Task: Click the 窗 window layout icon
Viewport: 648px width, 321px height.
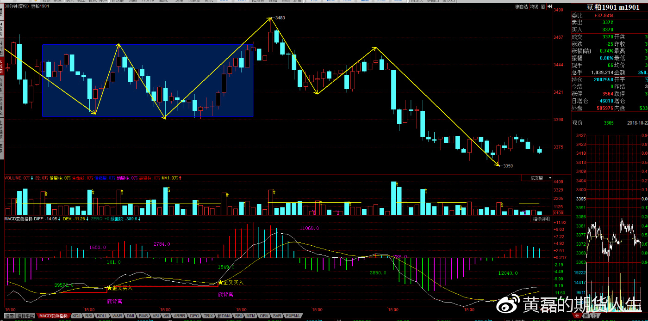Action: tap(542, 7)
